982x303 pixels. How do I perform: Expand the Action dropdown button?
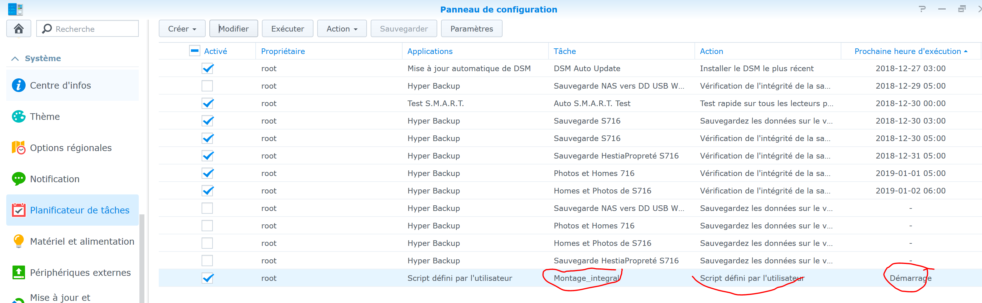tap(342, 29)
